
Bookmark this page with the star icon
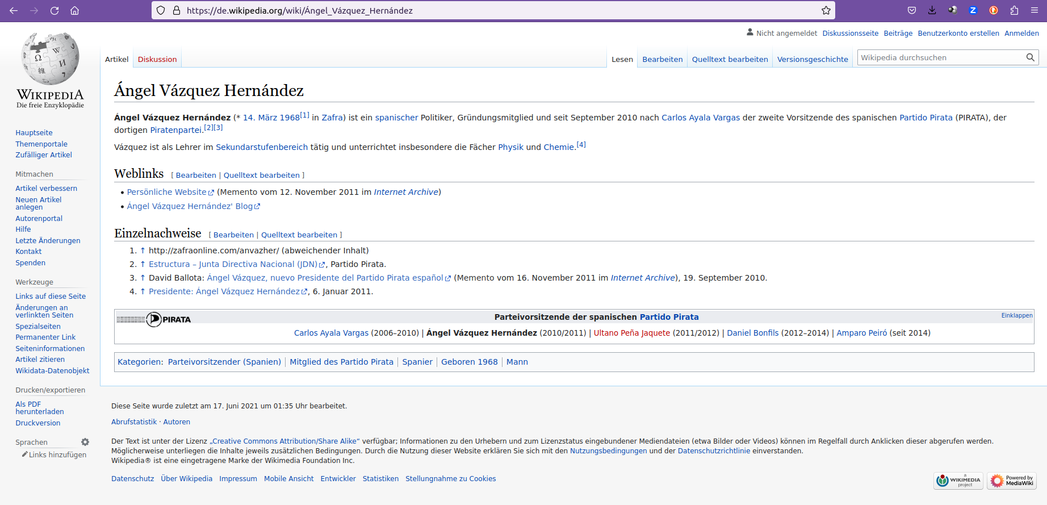pos(826,10)
